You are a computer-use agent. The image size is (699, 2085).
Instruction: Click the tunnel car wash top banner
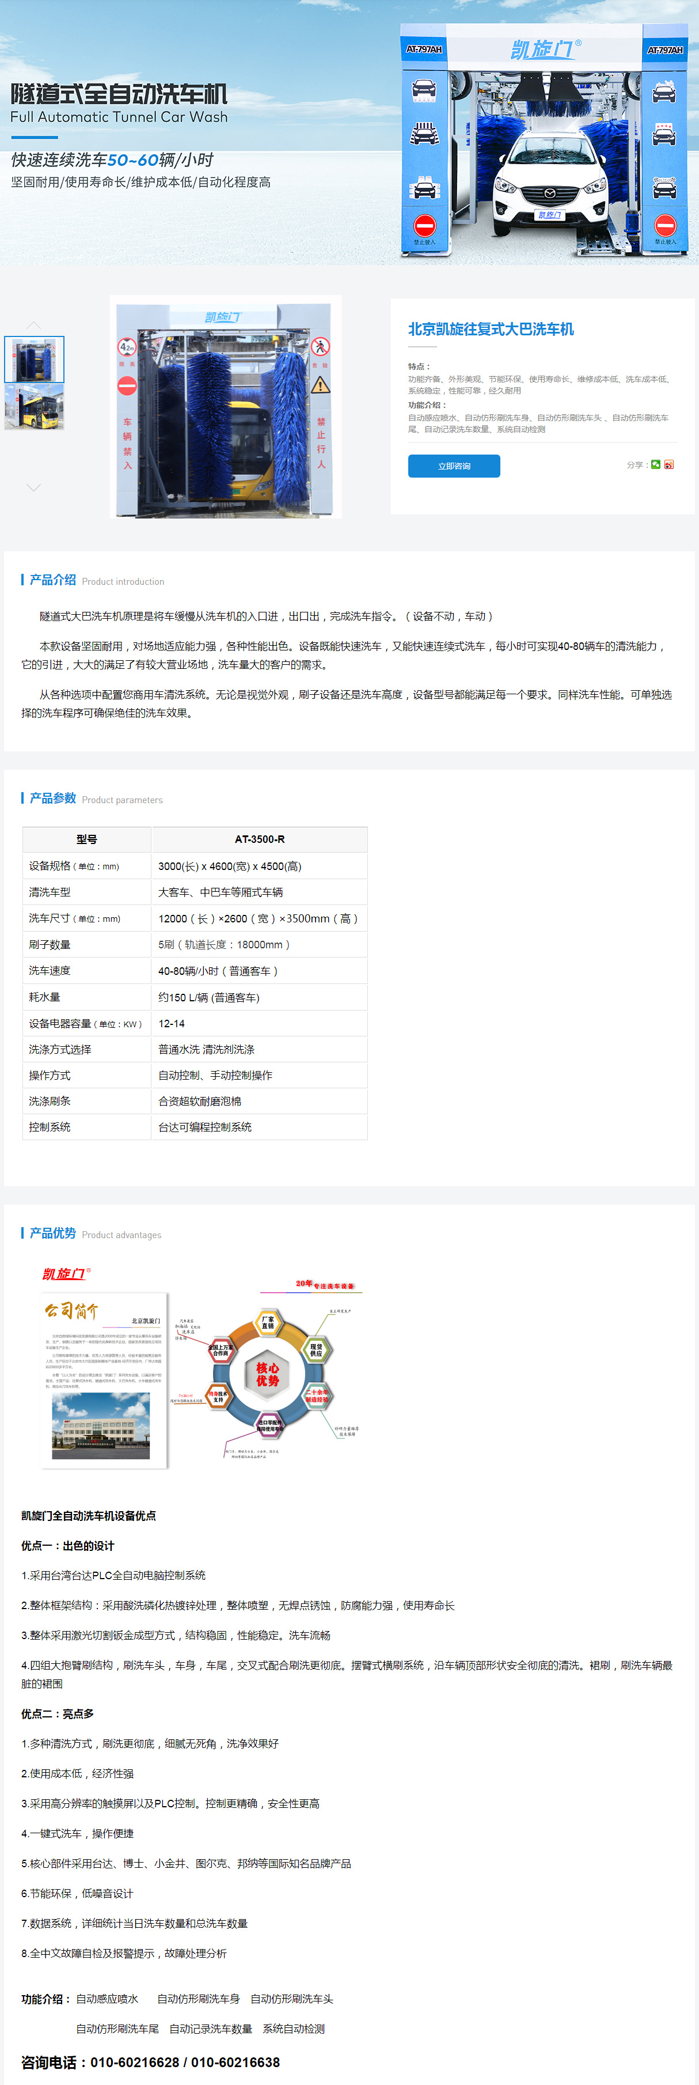click(349, 133)
